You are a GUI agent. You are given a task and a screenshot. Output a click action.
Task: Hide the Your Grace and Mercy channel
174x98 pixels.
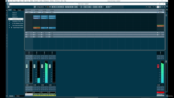pyautogui.click(x=9, y=25)
